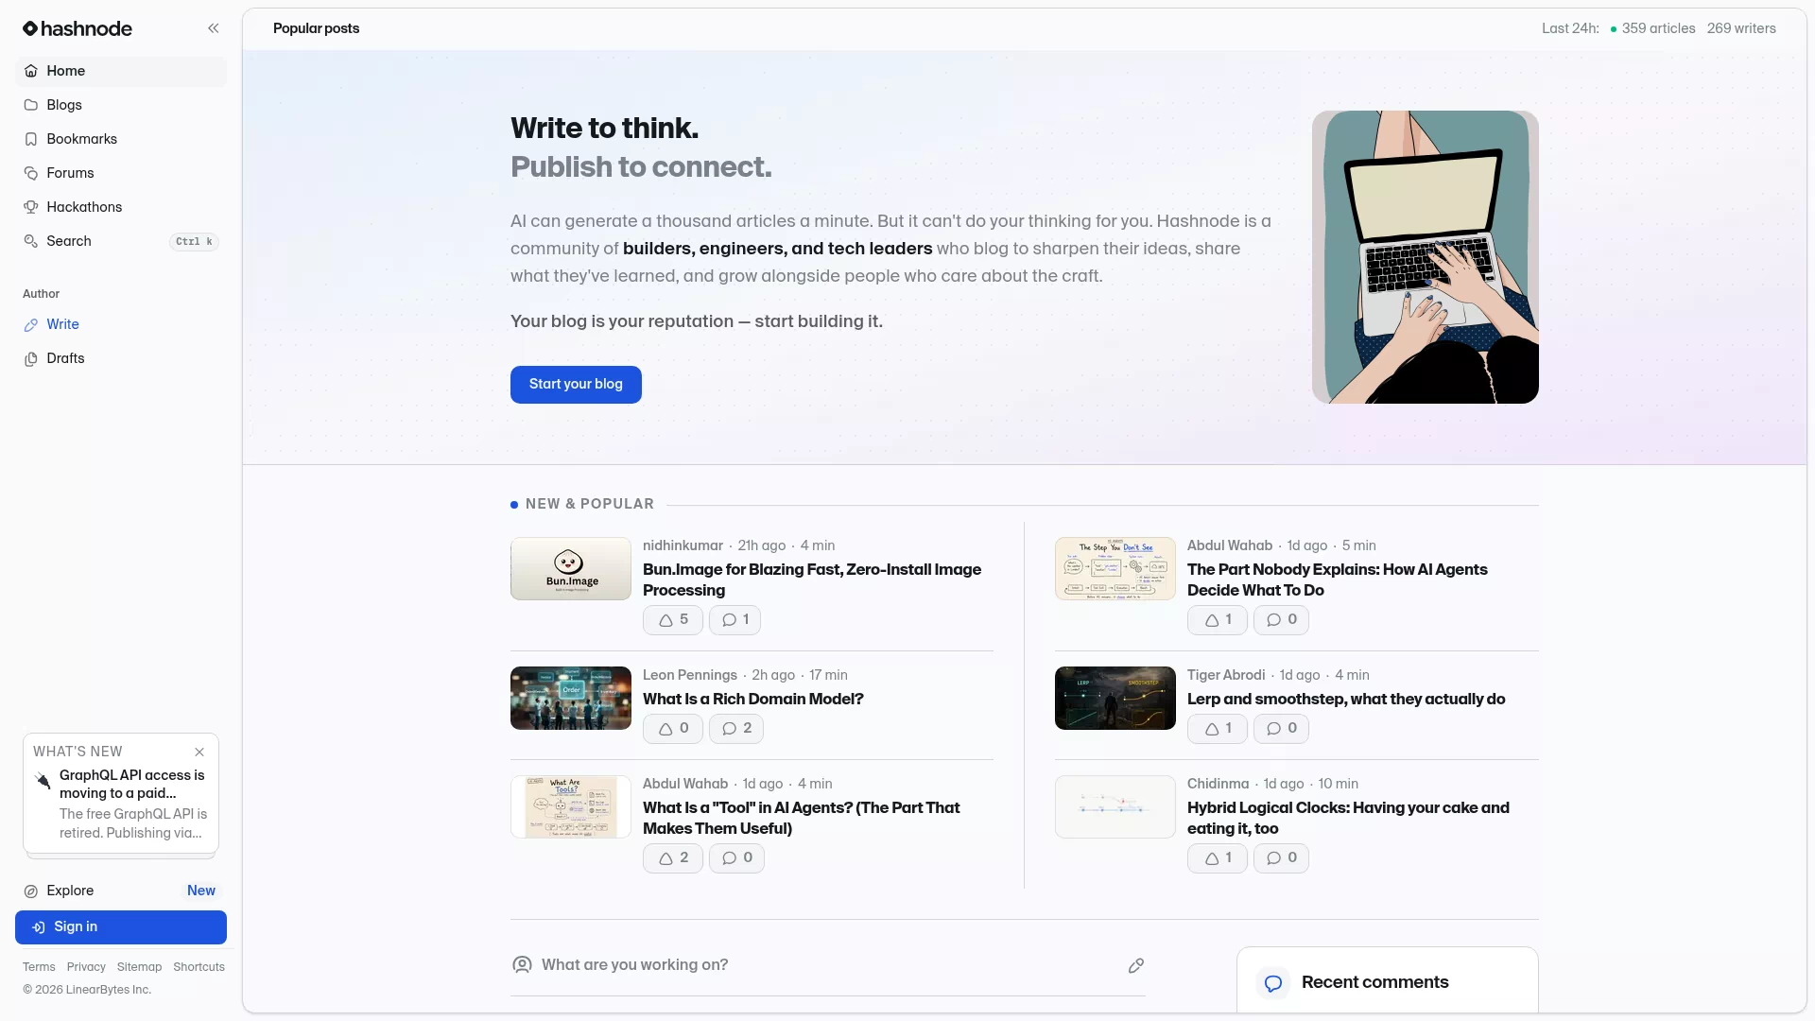Open the Home sidebar item

[121, 71]
